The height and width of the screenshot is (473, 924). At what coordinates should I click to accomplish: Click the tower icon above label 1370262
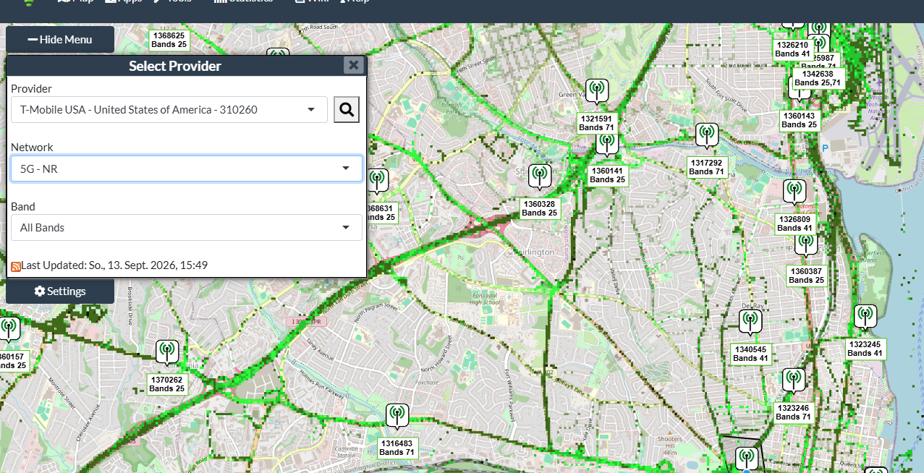167,352
